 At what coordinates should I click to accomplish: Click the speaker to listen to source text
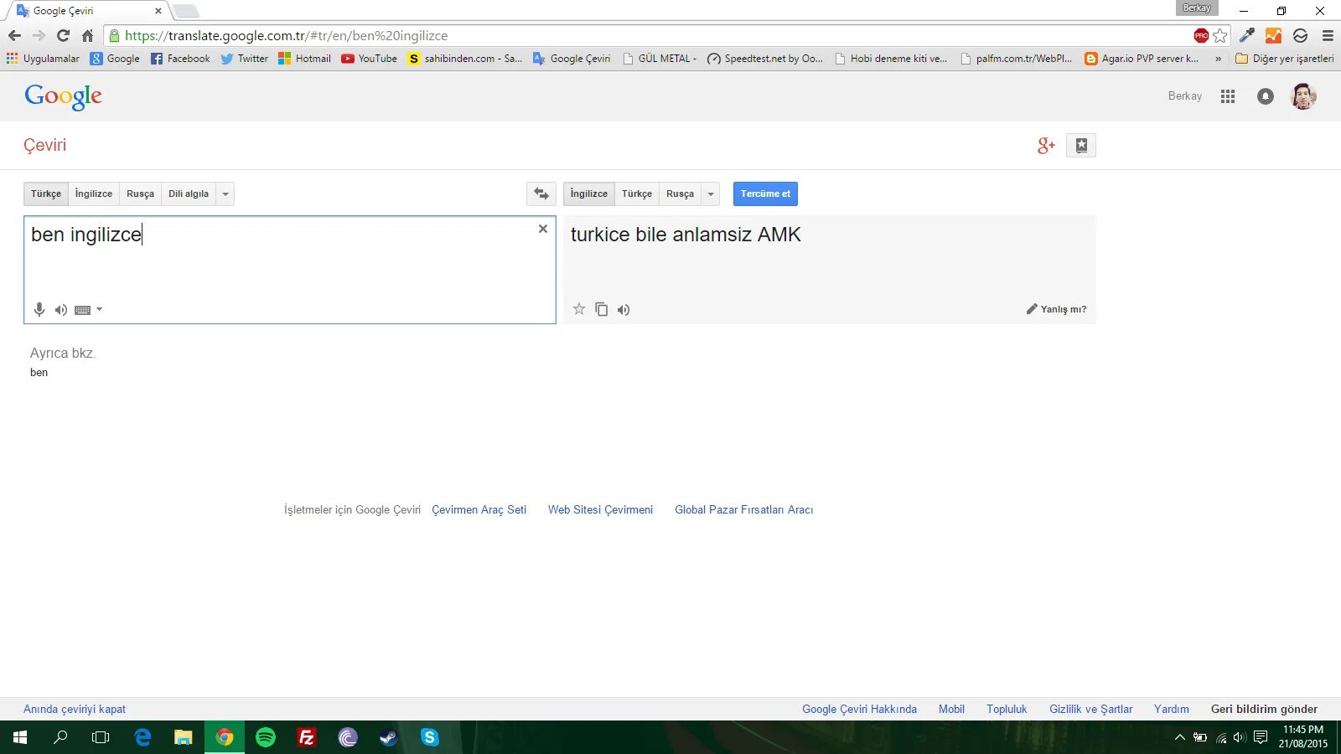pos(60,309)
